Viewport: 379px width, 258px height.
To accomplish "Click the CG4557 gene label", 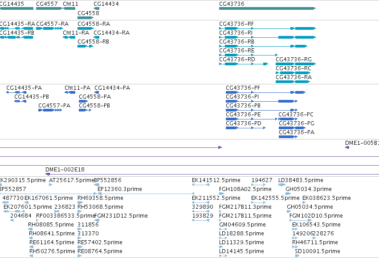I will 47,4.
